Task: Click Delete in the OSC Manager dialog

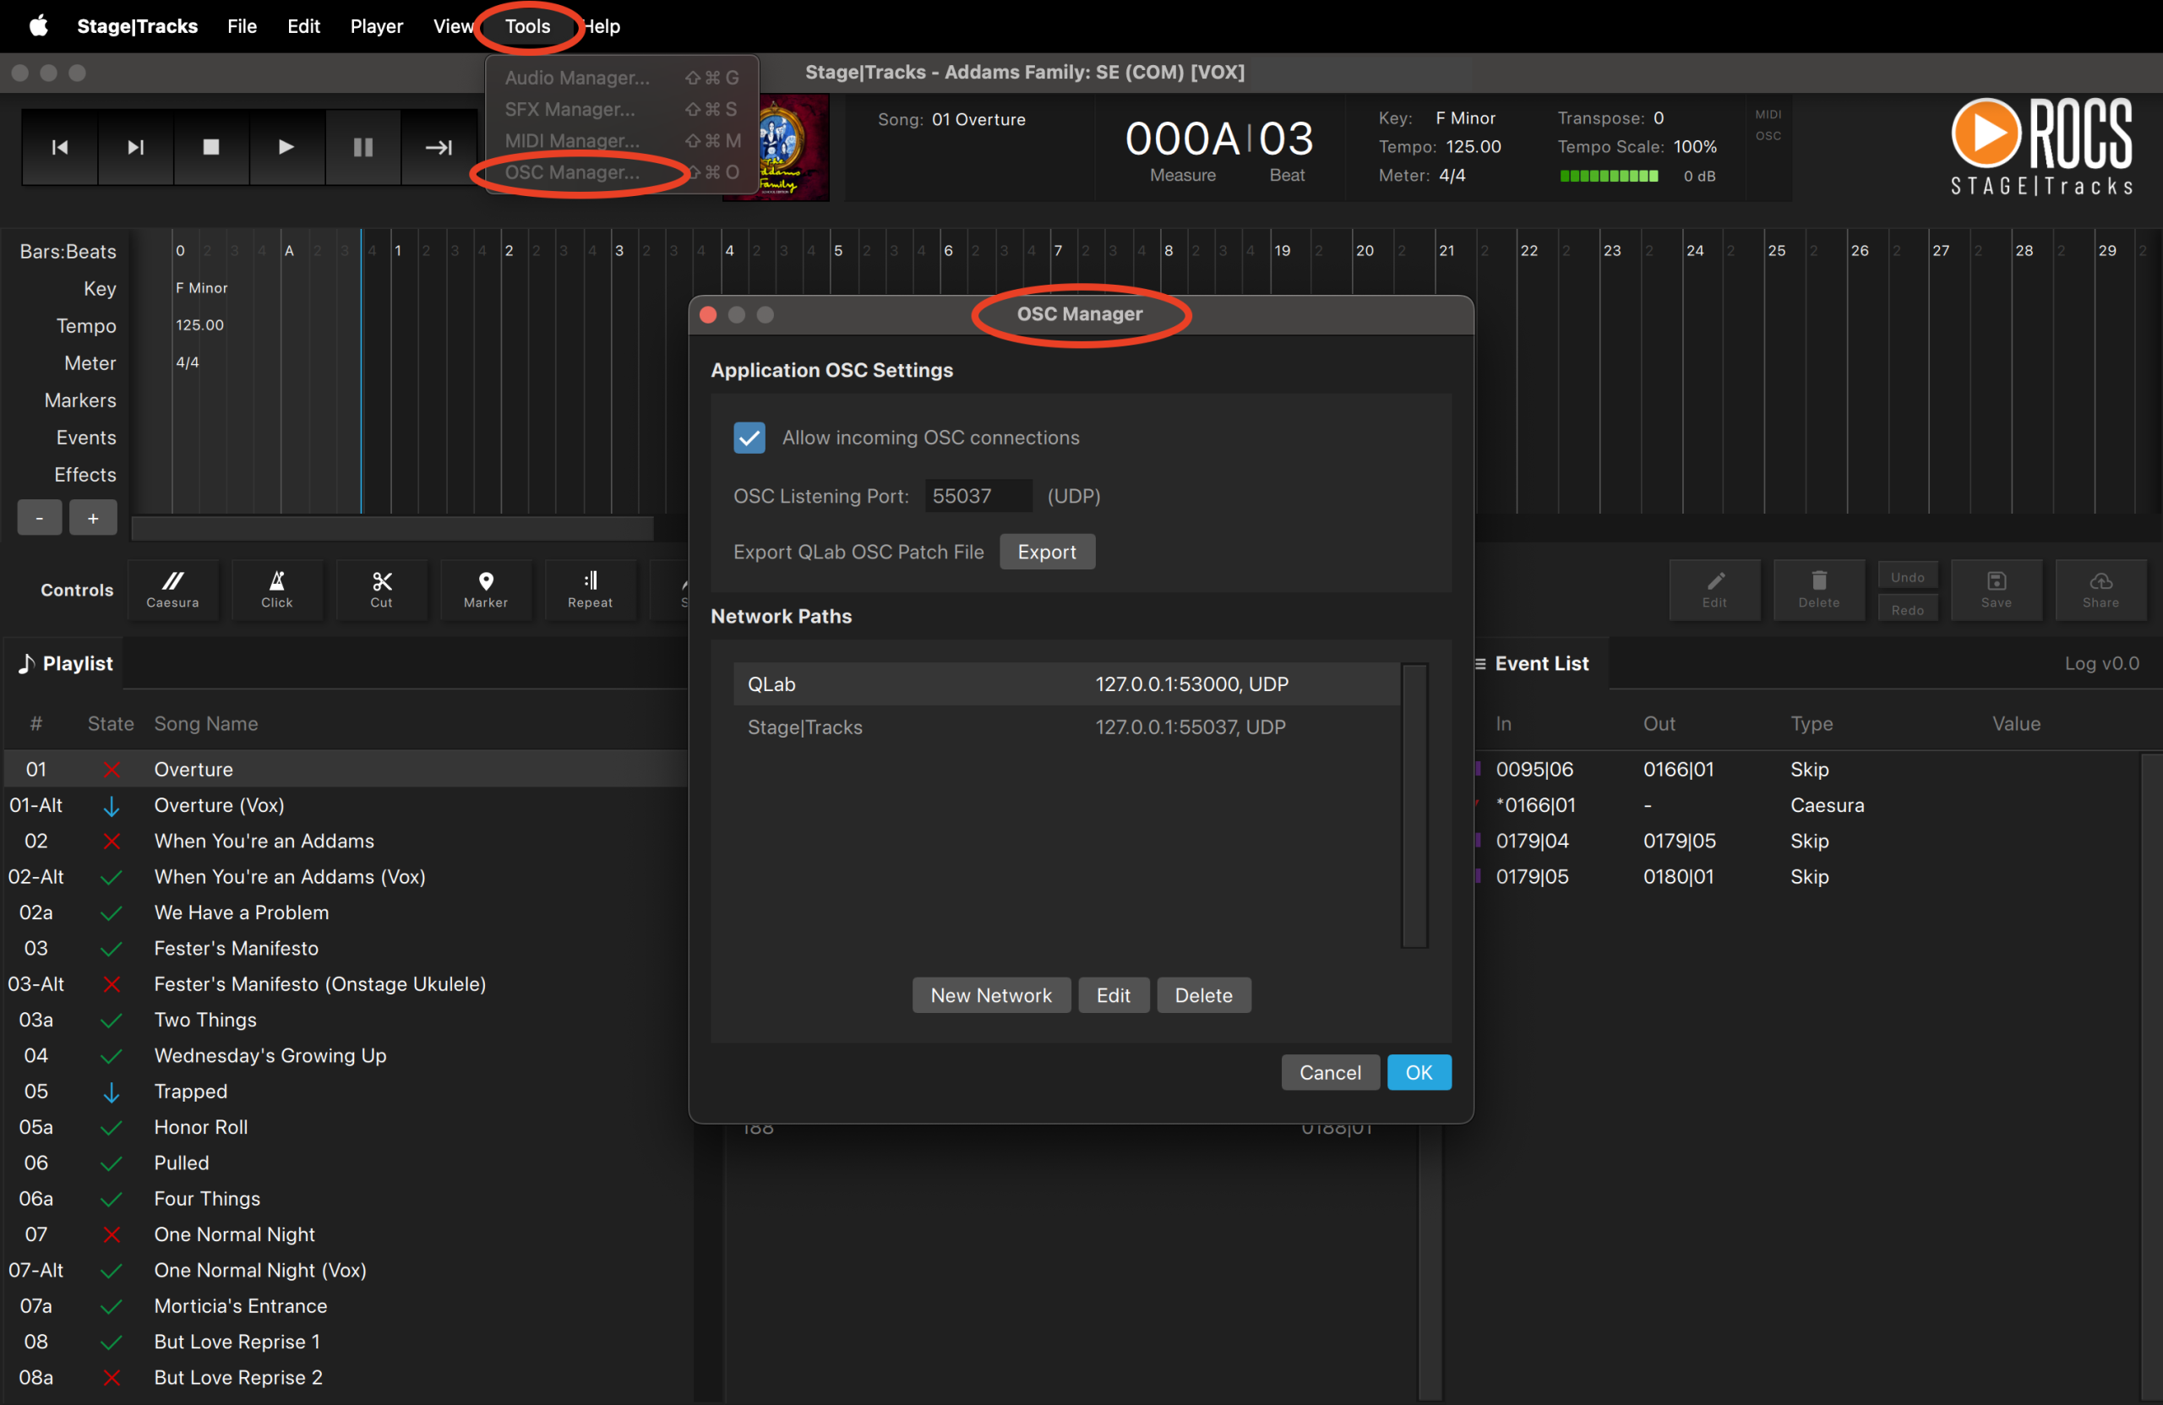Action: [1203, 994]
